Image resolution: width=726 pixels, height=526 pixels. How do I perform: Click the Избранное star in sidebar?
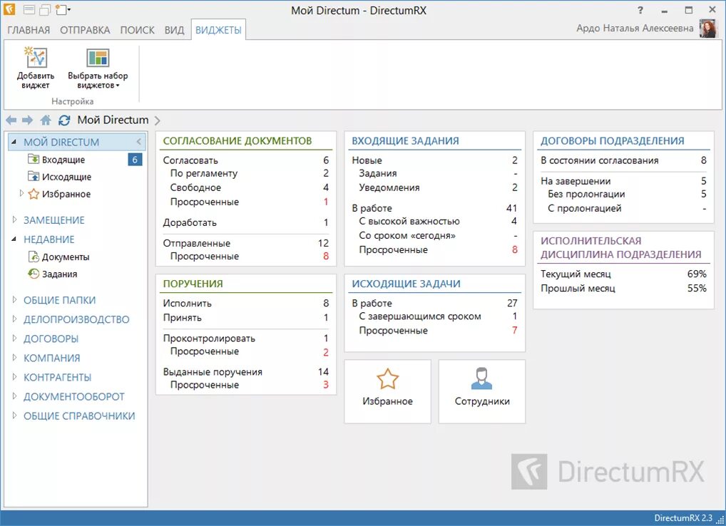(x=34, y=194)
